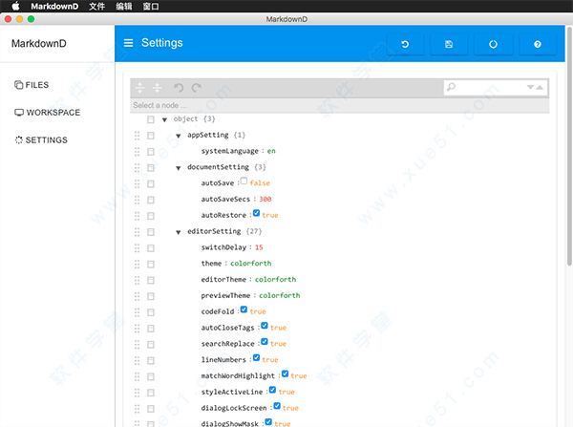Open the 文件 menu

[96, 7]
